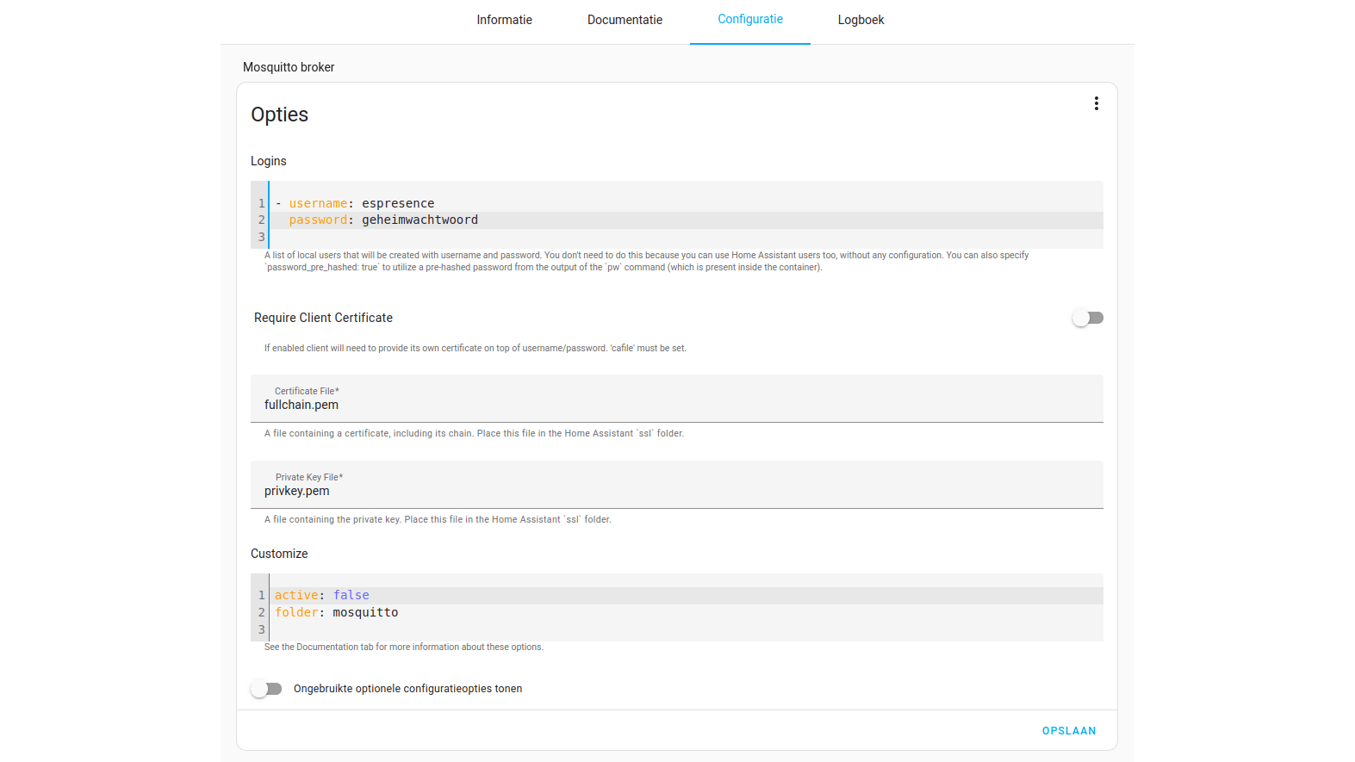The width and height of the screenshot is (1355, 762).
Task: Enable showing unused optional configuration options
Action: pyautogui.click(x=266, y=689)
